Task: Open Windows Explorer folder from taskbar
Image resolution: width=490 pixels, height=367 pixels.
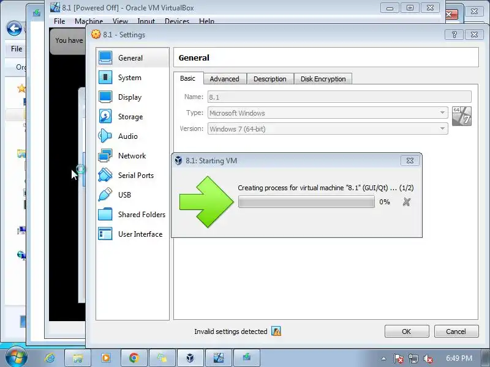Action: [x=78, y=358]
